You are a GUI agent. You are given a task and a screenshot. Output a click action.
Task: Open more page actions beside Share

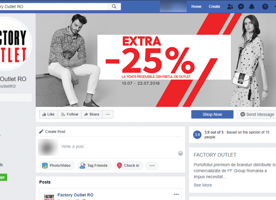[108, 114]
